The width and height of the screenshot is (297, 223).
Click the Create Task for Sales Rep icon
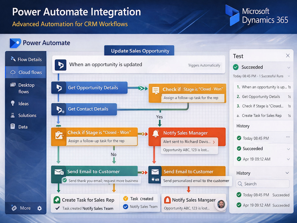coord(57,200)
